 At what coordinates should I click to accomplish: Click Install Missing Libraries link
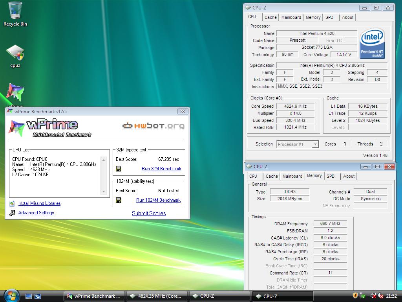pyautogui.click(x=40, y=203)
